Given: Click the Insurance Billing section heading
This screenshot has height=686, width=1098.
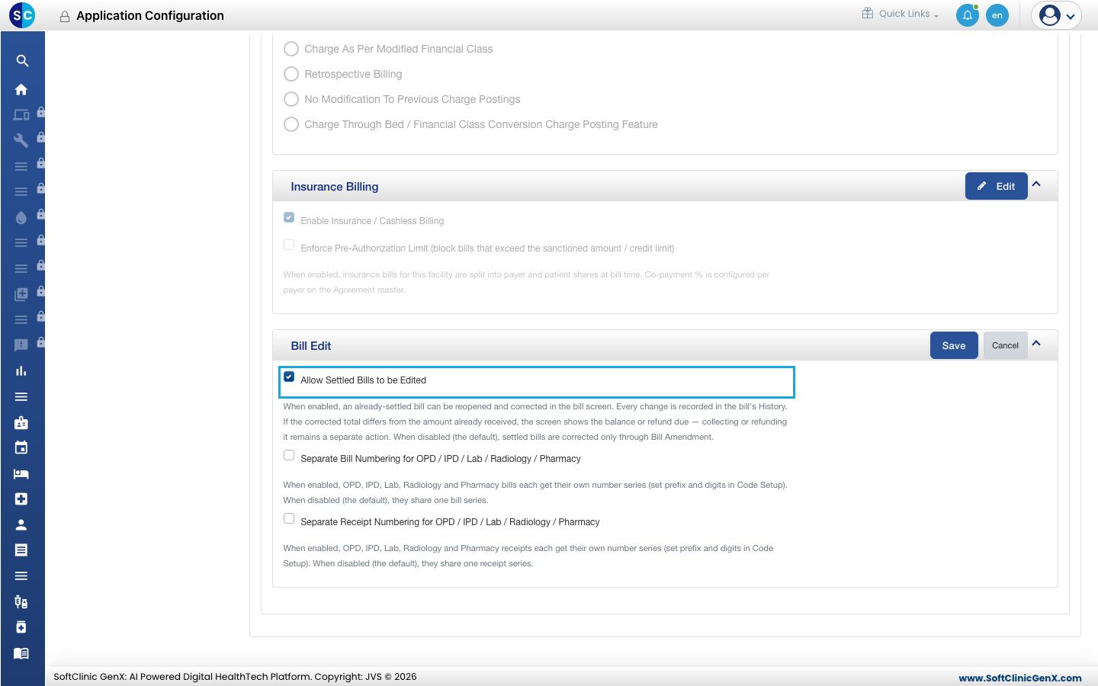Looking at the screenshot, I should (x=335, y=187).
